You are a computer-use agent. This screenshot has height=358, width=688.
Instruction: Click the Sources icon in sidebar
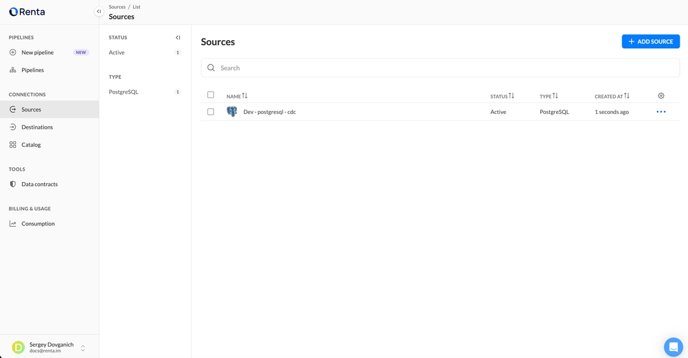[x=13, y=109]
